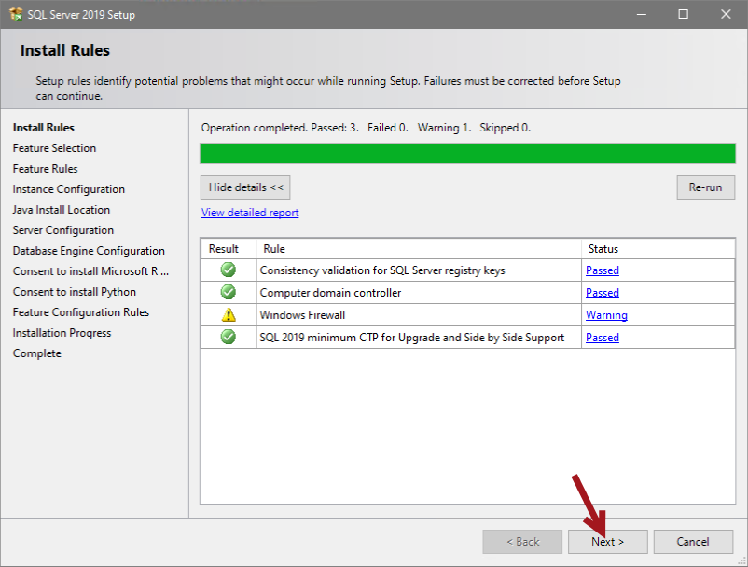Viewport: 748px width, 567px height.
Task: Open Passed status for Computer domain controller
Action: [602, 293]
